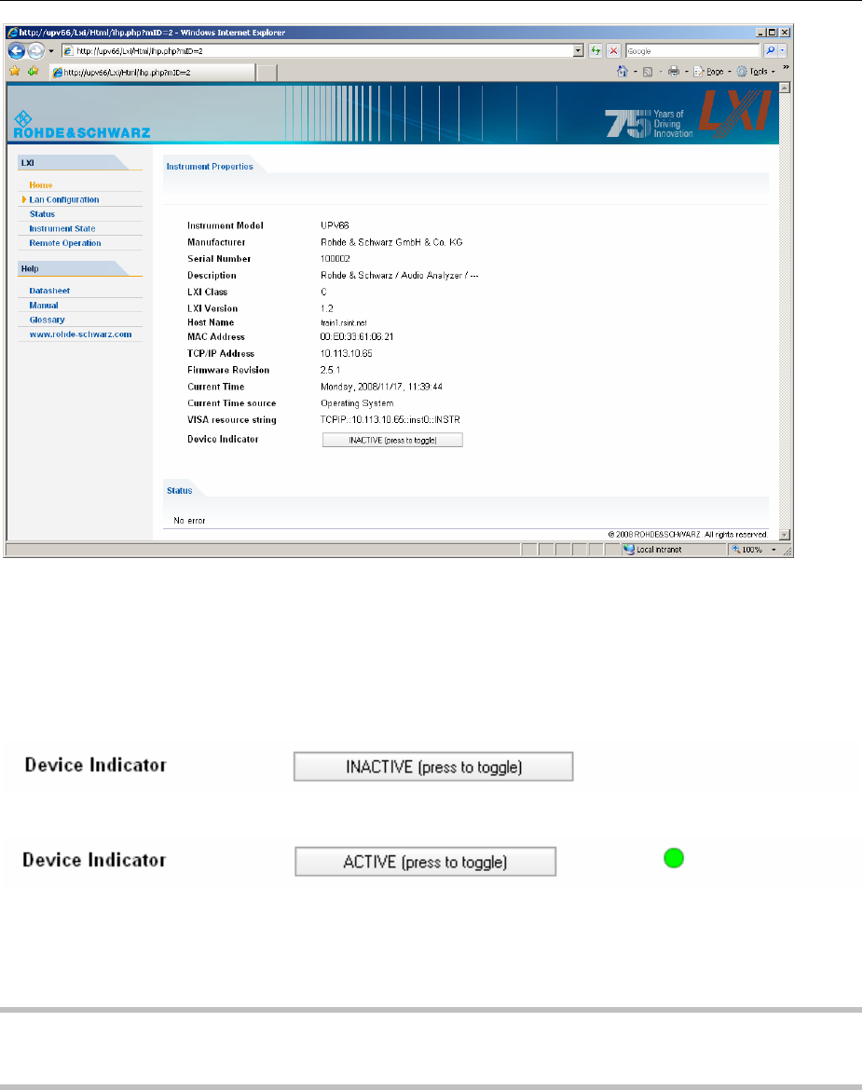
Task: Click the address bar URL field
Action: point(317,50)
